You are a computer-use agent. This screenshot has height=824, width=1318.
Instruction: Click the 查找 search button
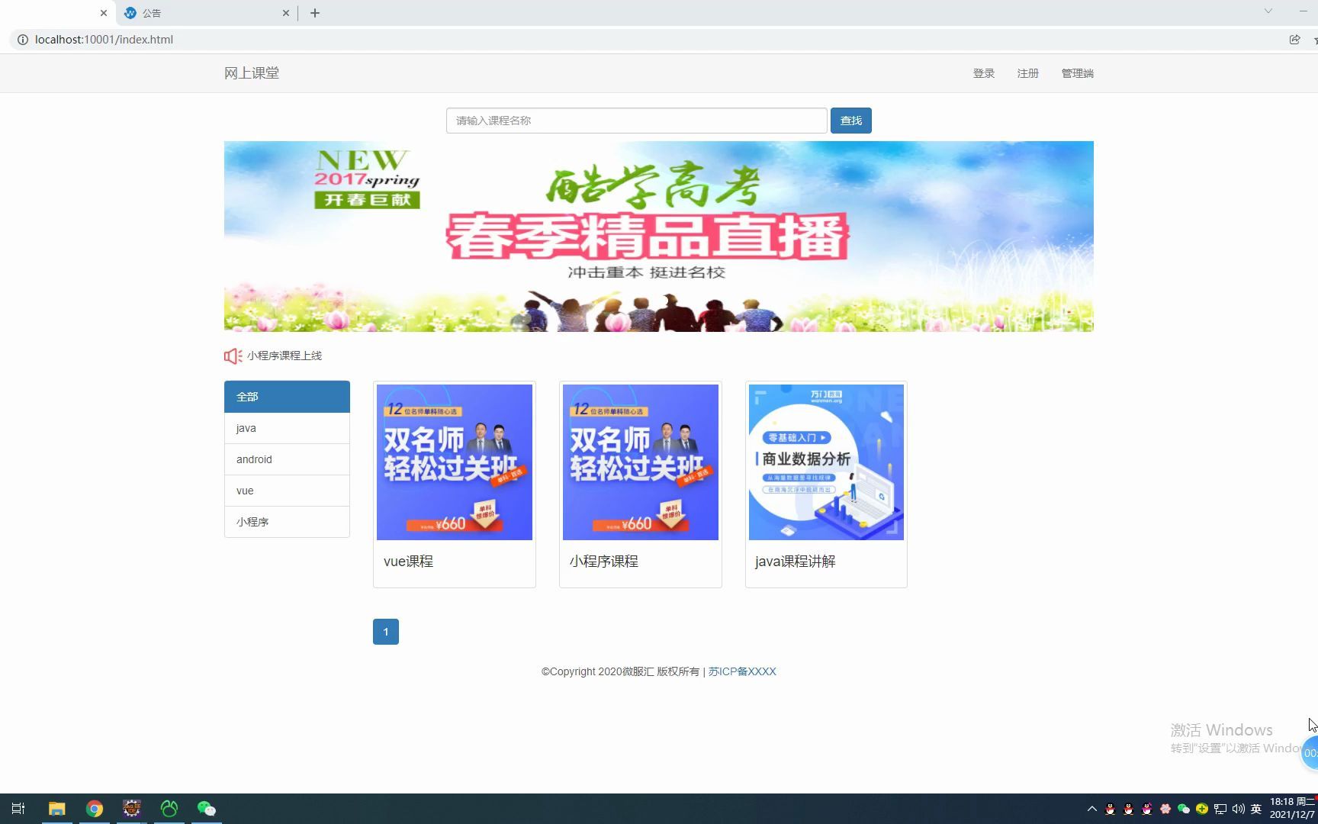850,121
